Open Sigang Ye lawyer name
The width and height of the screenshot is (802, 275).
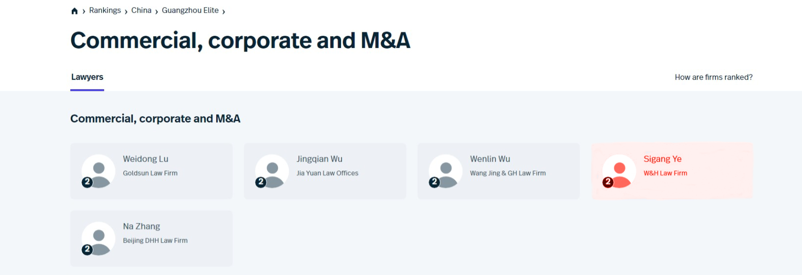click(662, 159)
